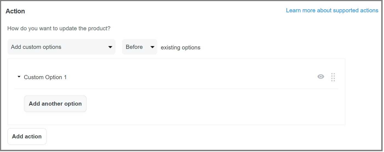Click the 'existing options' label text
This screenshot has height=152, width=384.
click(180, 47)
